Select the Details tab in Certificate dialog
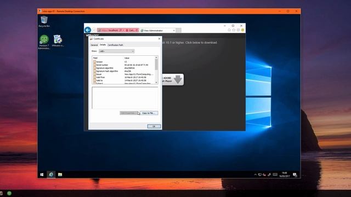This screenshot has width=351, height=197. click(103, 45)
